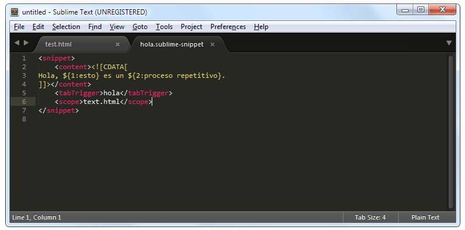Click the Line 1, Column 1 status
Screen dimensions: 465x230
pos(37,217)
